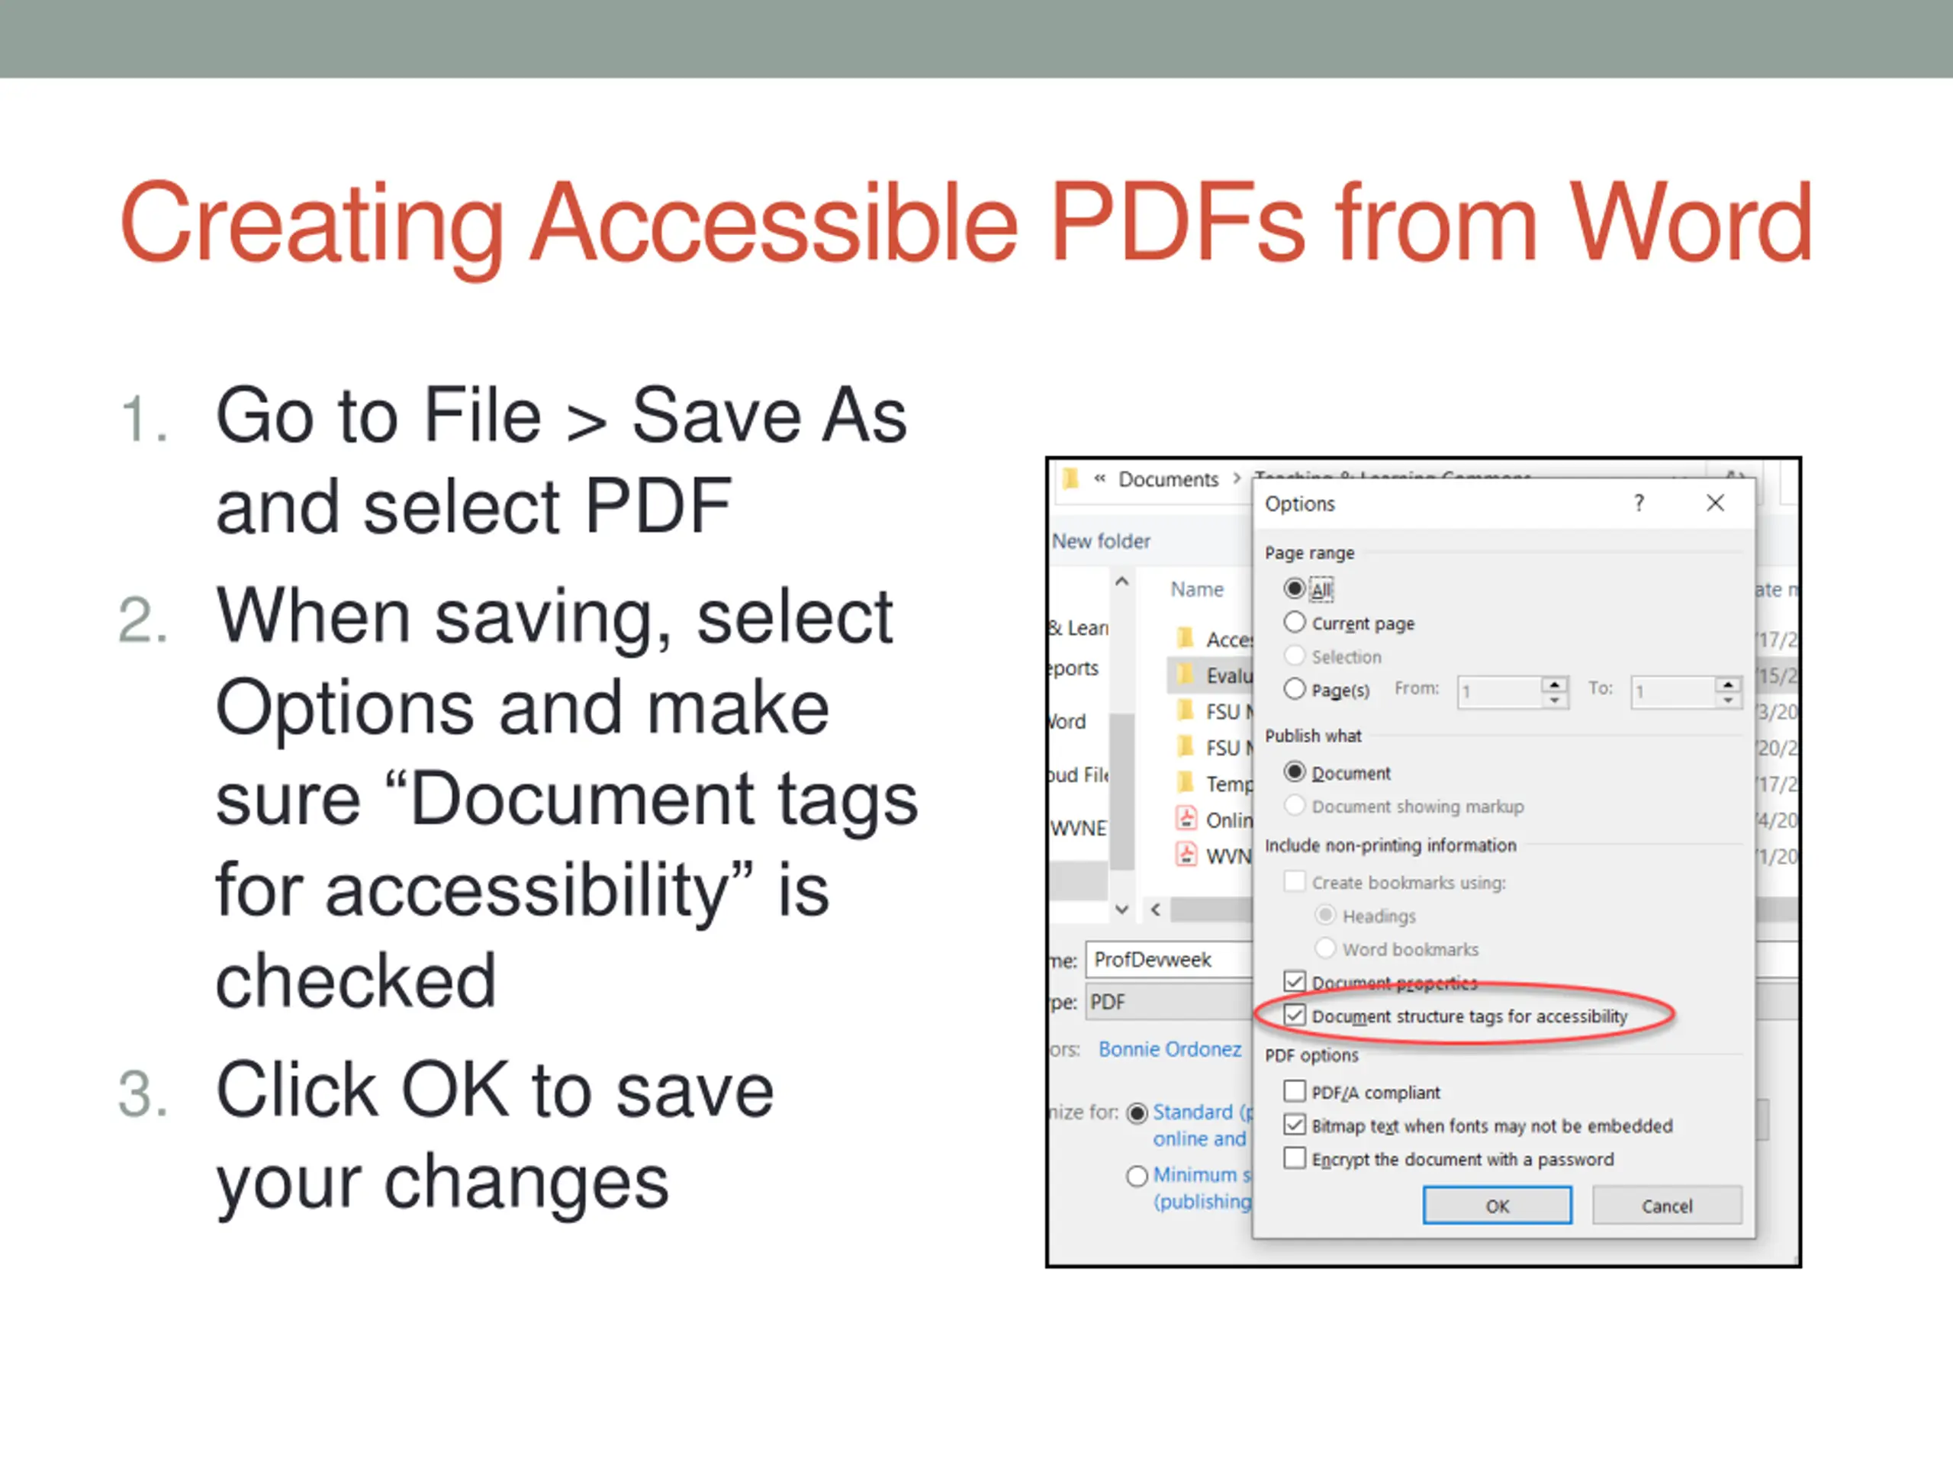Select the WVN... PDF file icon
1953x1465 pixels.
point(1186,855)
